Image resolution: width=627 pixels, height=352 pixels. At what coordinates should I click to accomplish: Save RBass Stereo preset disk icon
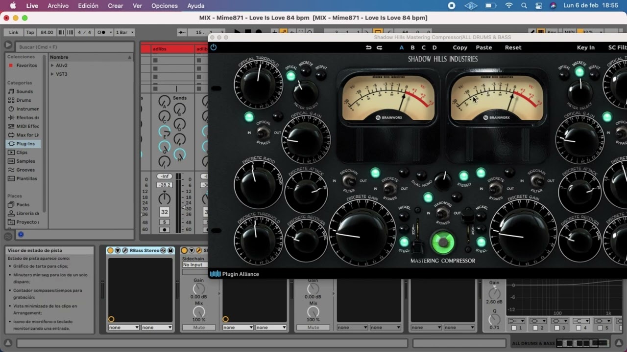(170, 250)
